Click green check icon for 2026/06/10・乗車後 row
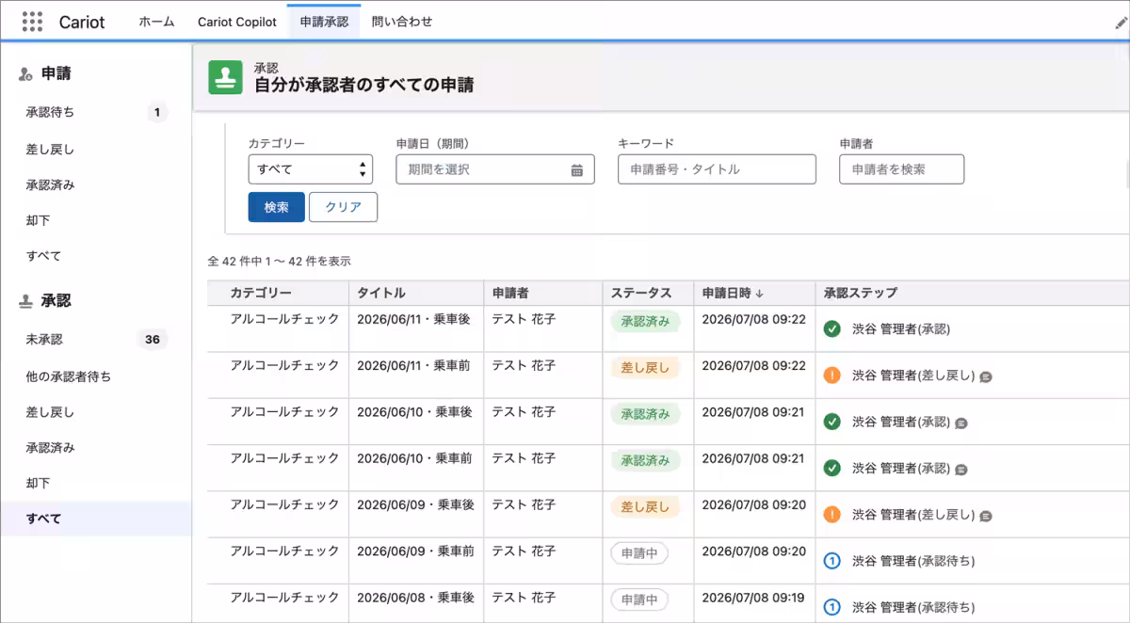1130x623 pixels. click(831, 422)
